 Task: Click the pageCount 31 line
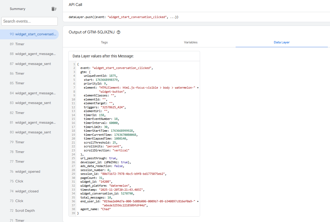[92, 178]
